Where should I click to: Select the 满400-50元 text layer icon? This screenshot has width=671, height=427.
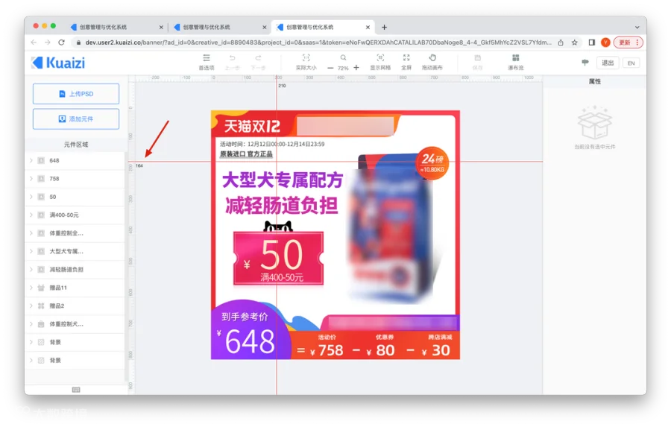click(41, 215)
